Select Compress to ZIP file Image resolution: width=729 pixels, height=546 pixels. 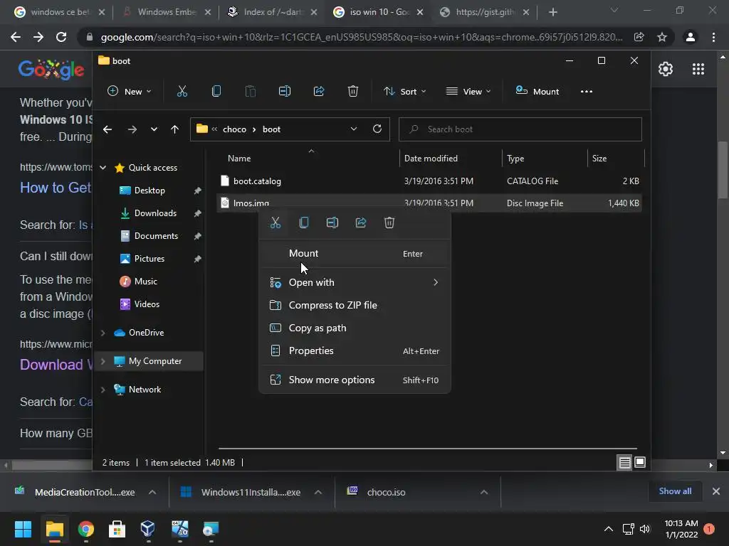[x=355, y=305]
